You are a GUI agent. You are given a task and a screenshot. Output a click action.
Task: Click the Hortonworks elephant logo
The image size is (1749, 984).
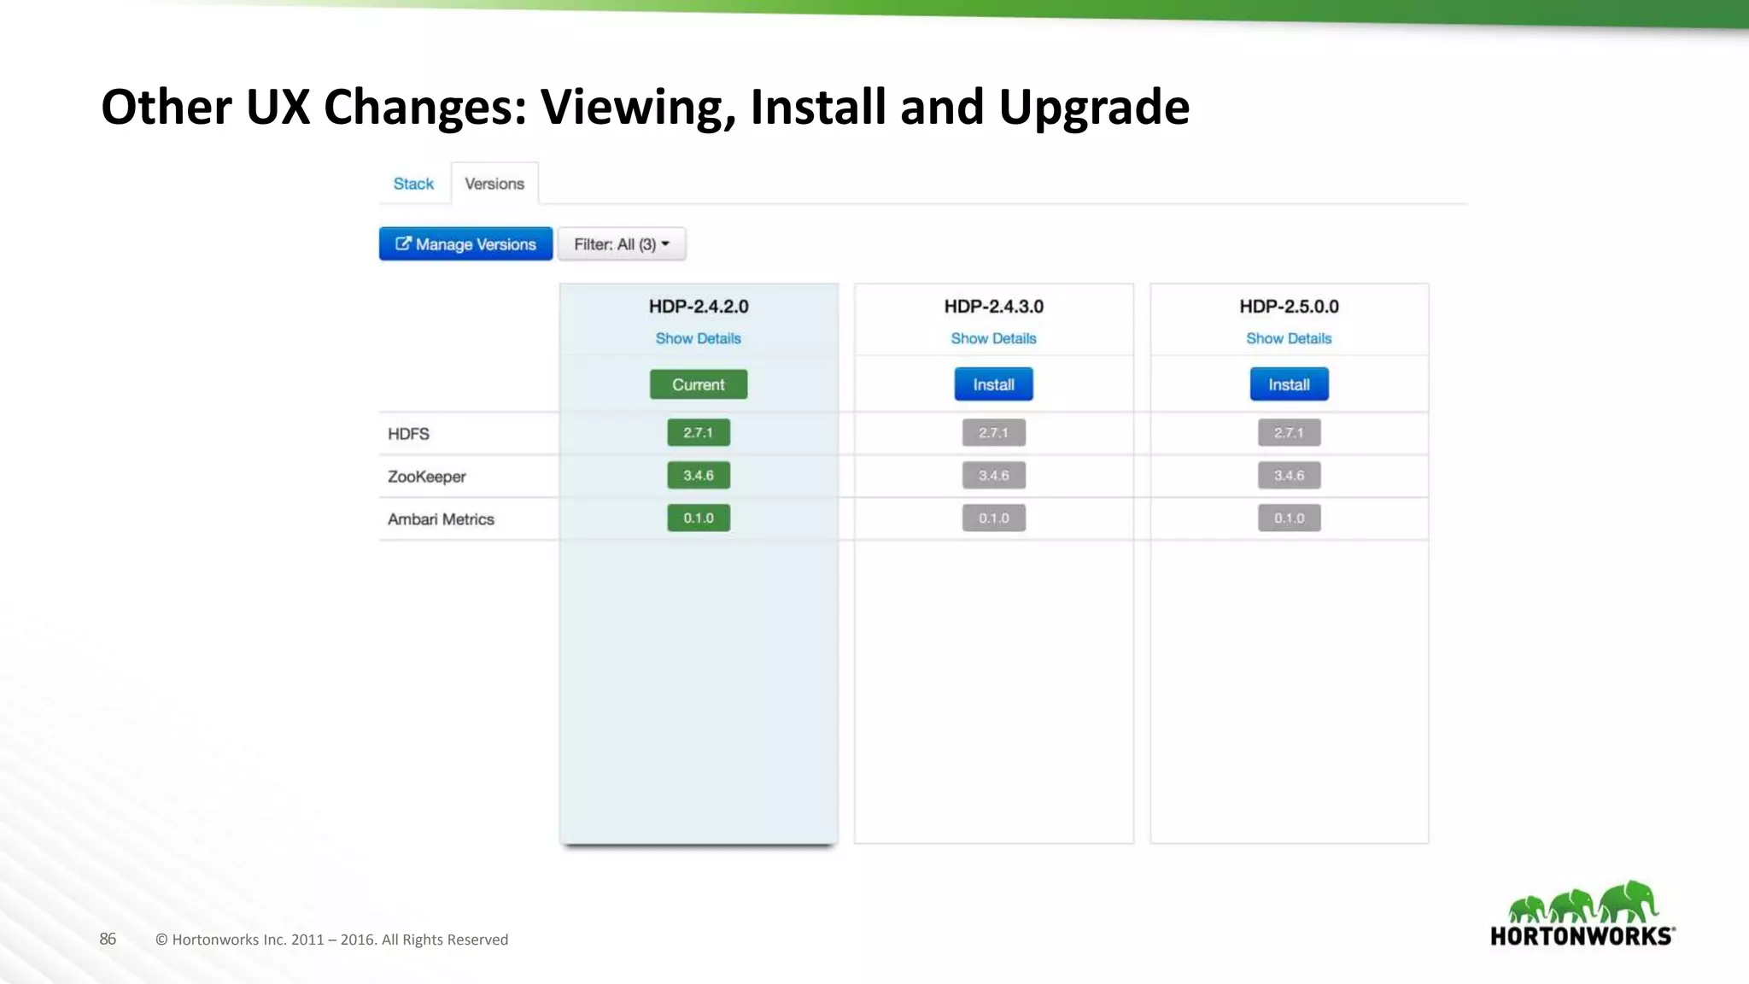[1582, 913]
